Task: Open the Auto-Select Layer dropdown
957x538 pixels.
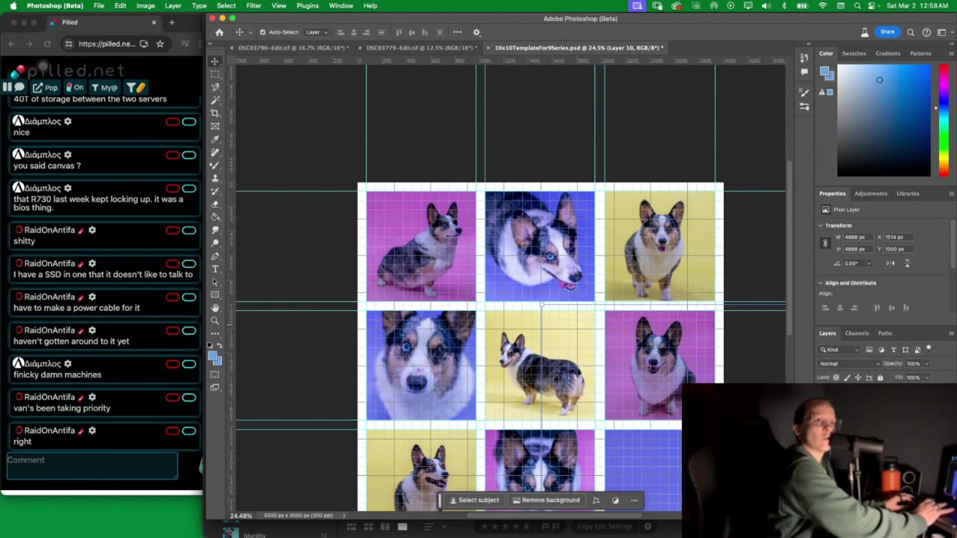Action: coord(316,32)
